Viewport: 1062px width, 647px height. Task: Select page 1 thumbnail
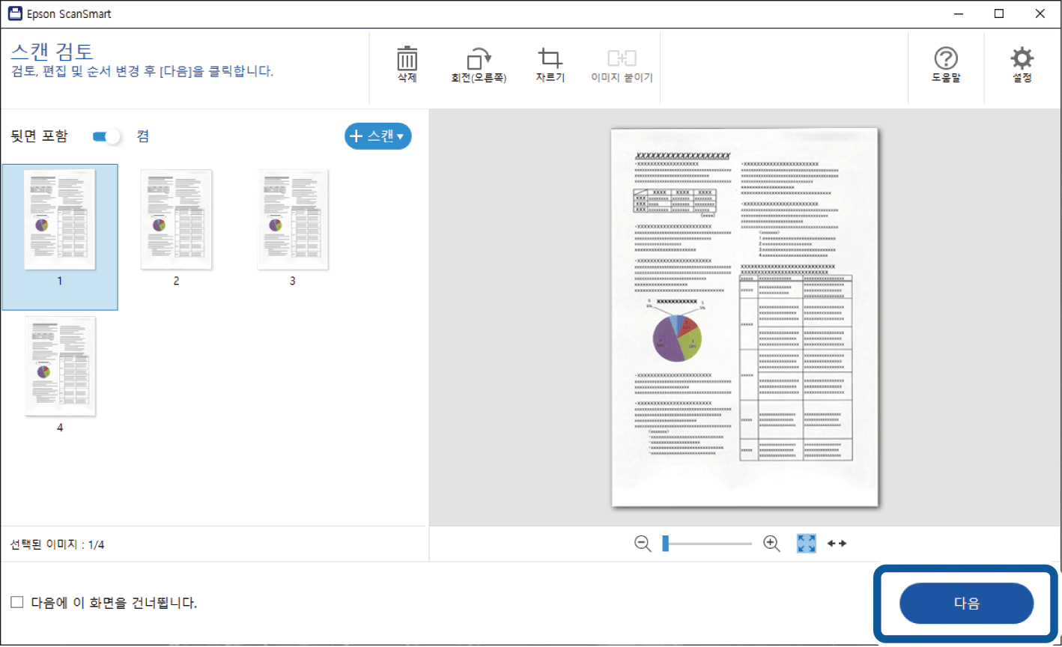[60, 219]
